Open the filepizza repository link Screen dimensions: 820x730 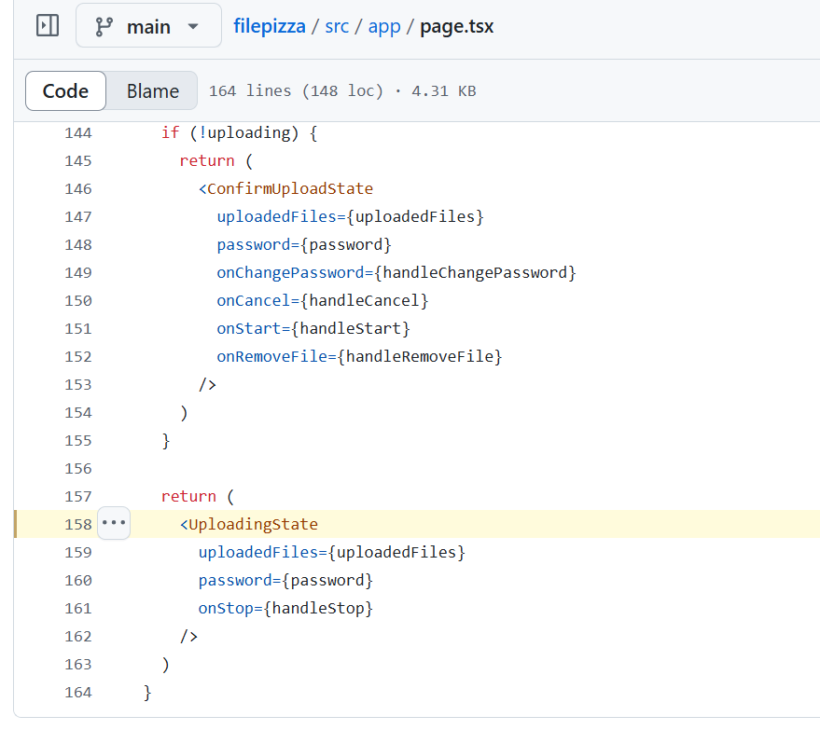coord(270,26)
